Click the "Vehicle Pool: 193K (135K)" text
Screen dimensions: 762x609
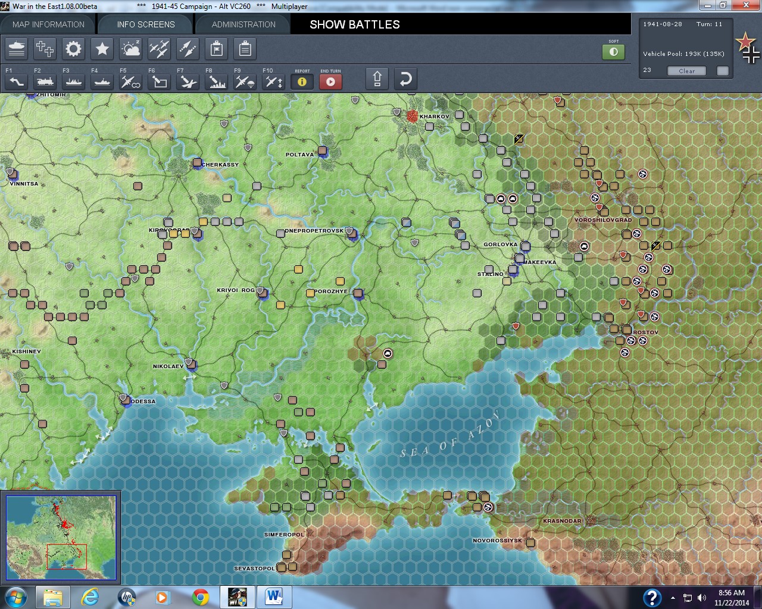pos(683,54)
